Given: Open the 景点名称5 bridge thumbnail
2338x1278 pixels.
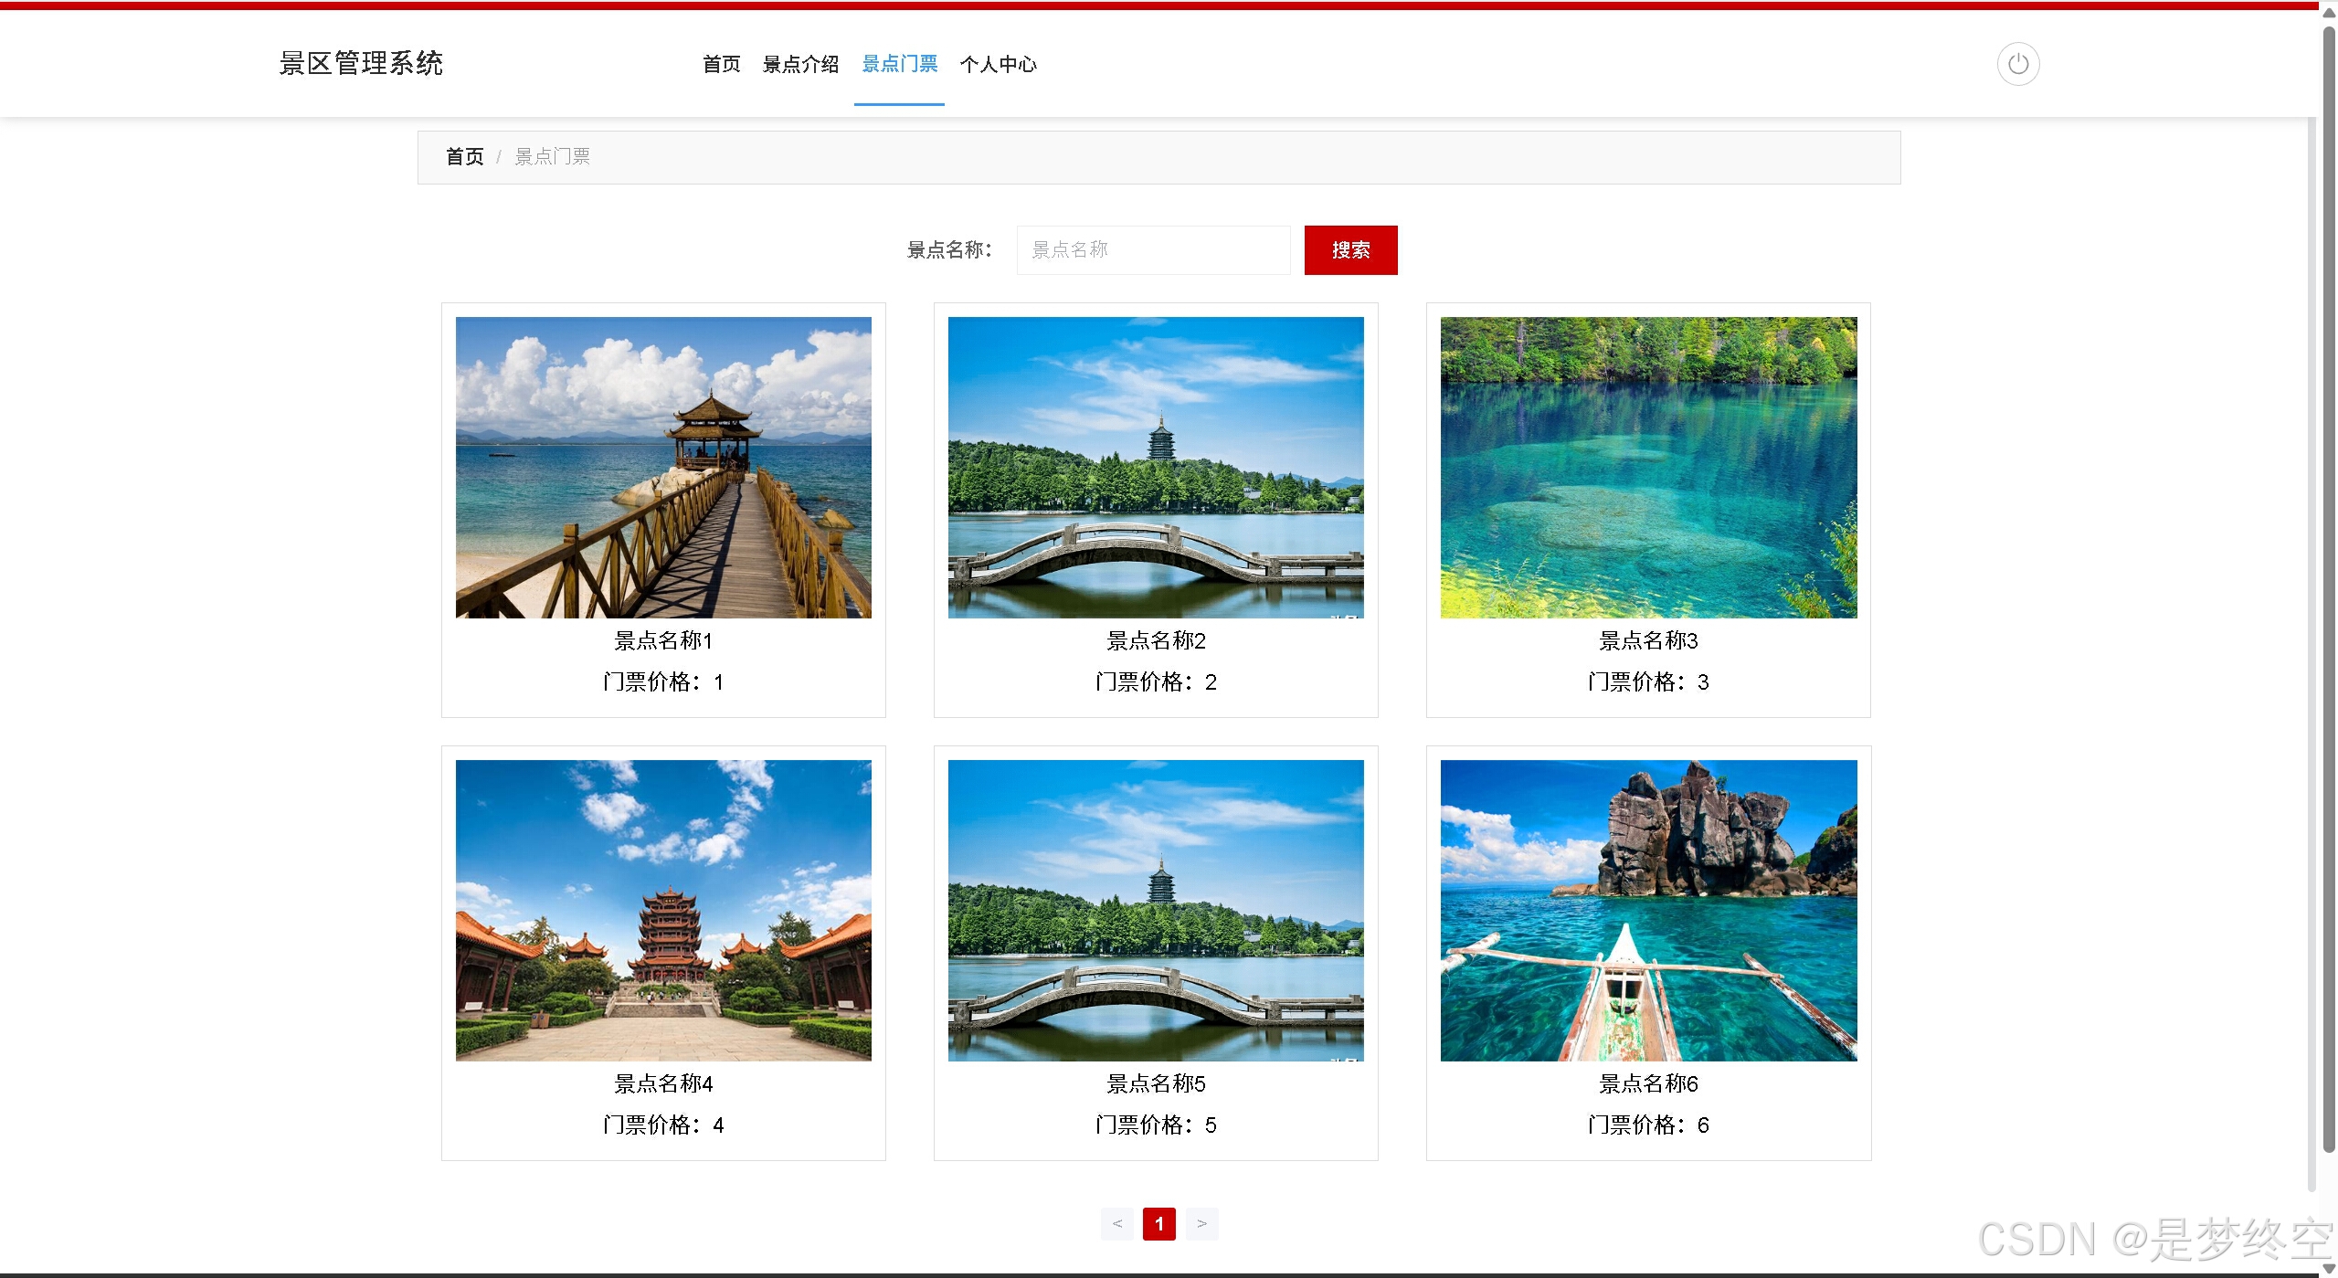Looking at the screenshot, I should [x=1156, y=910].
